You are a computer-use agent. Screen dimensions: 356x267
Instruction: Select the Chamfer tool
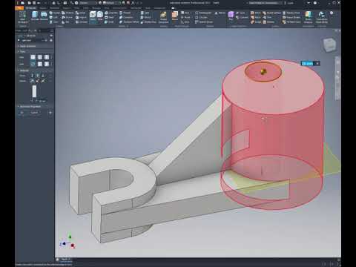[111, 13]
